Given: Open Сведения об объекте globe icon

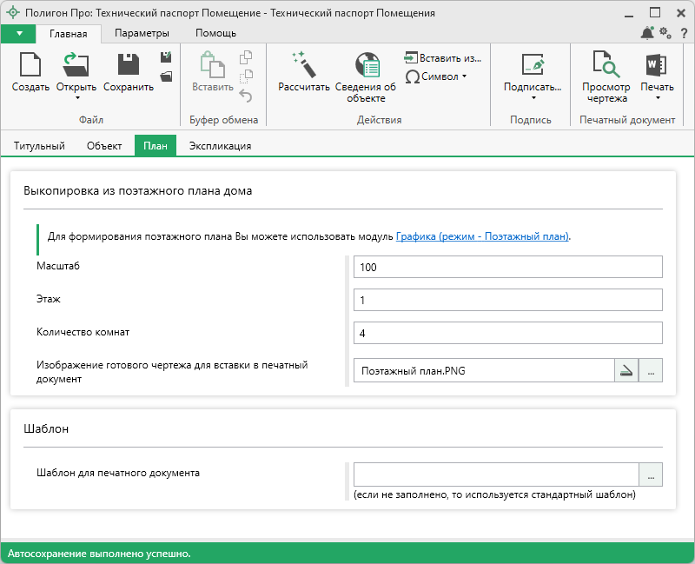Looking at the screenshot, I should click(x=366, y=66).
